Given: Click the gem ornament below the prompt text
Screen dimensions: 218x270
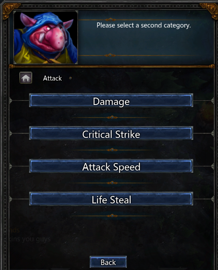Looking at the screenshot, I should [111, 55].
